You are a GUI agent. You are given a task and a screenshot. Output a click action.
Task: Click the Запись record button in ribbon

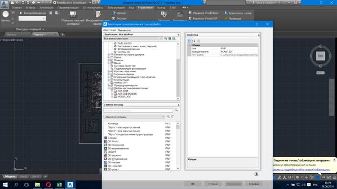[x=5, y=16]
